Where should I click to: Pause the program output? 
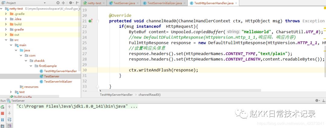2,120
